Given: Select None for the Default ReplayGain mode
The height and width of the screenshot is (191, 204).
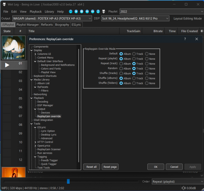Looking at the screenshot, I should [147, 54].
